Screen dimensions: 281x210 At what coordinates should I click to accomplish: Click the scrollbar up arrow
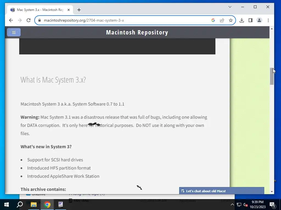click(x=272, y=29)
